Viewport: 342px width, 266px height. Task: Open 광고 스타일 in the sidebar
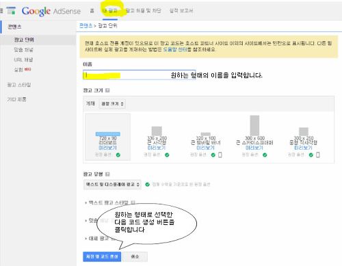(19, 85)
